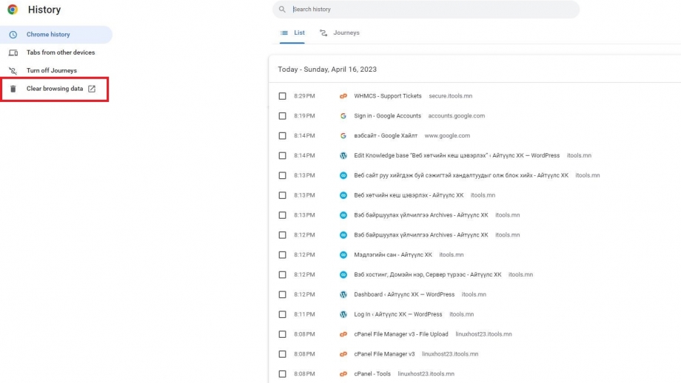Click the cPanel favicon of File Upload entry
681x383 pixels.
click(x=343, y=334)
